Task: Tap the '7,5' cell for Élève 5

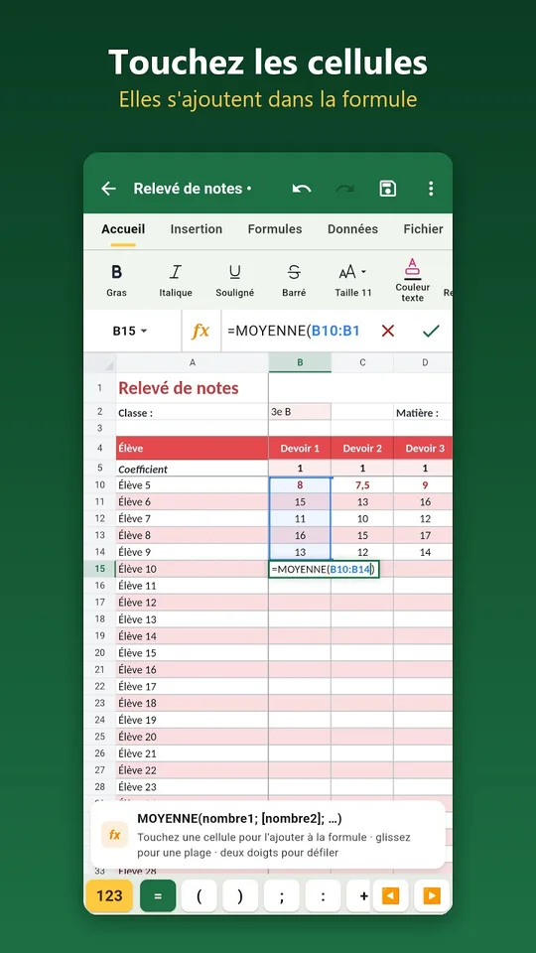Action: (362, 485)
